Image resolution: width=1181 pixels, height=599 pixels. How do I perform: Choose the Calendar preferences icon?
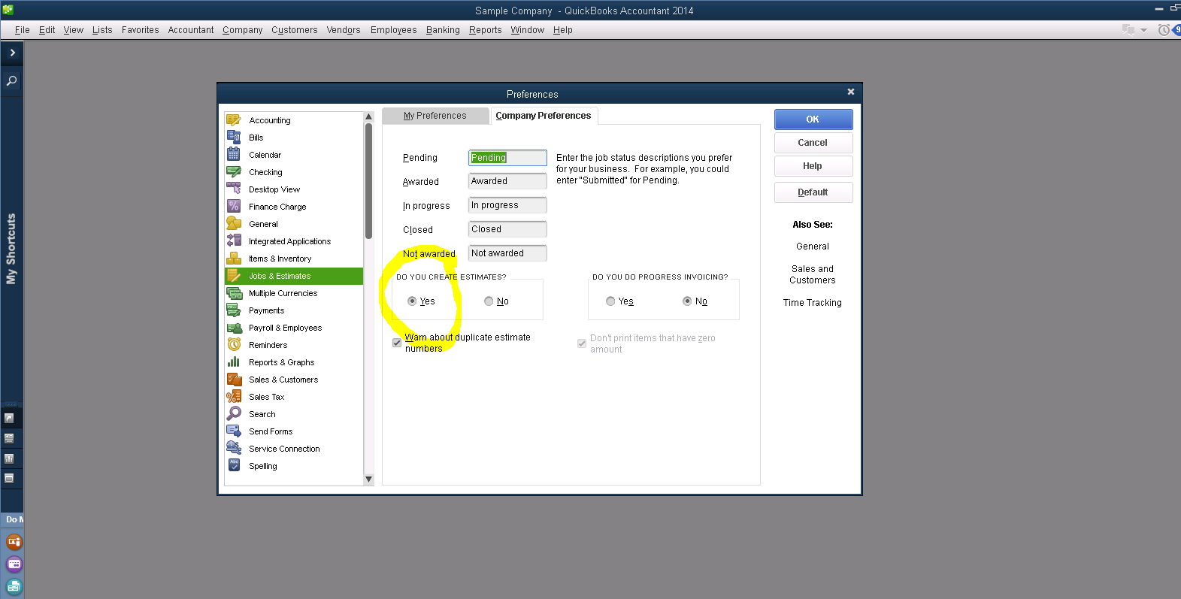pos(234,155)
